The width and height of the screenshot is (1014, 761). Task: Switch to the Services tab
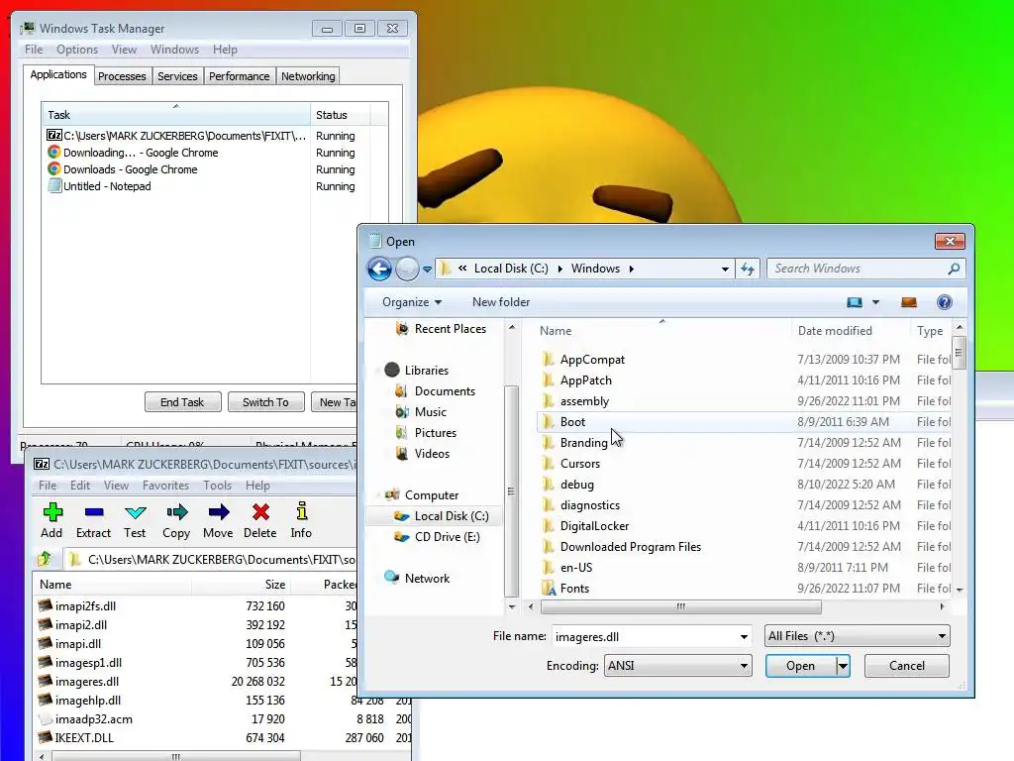point(177,76)
